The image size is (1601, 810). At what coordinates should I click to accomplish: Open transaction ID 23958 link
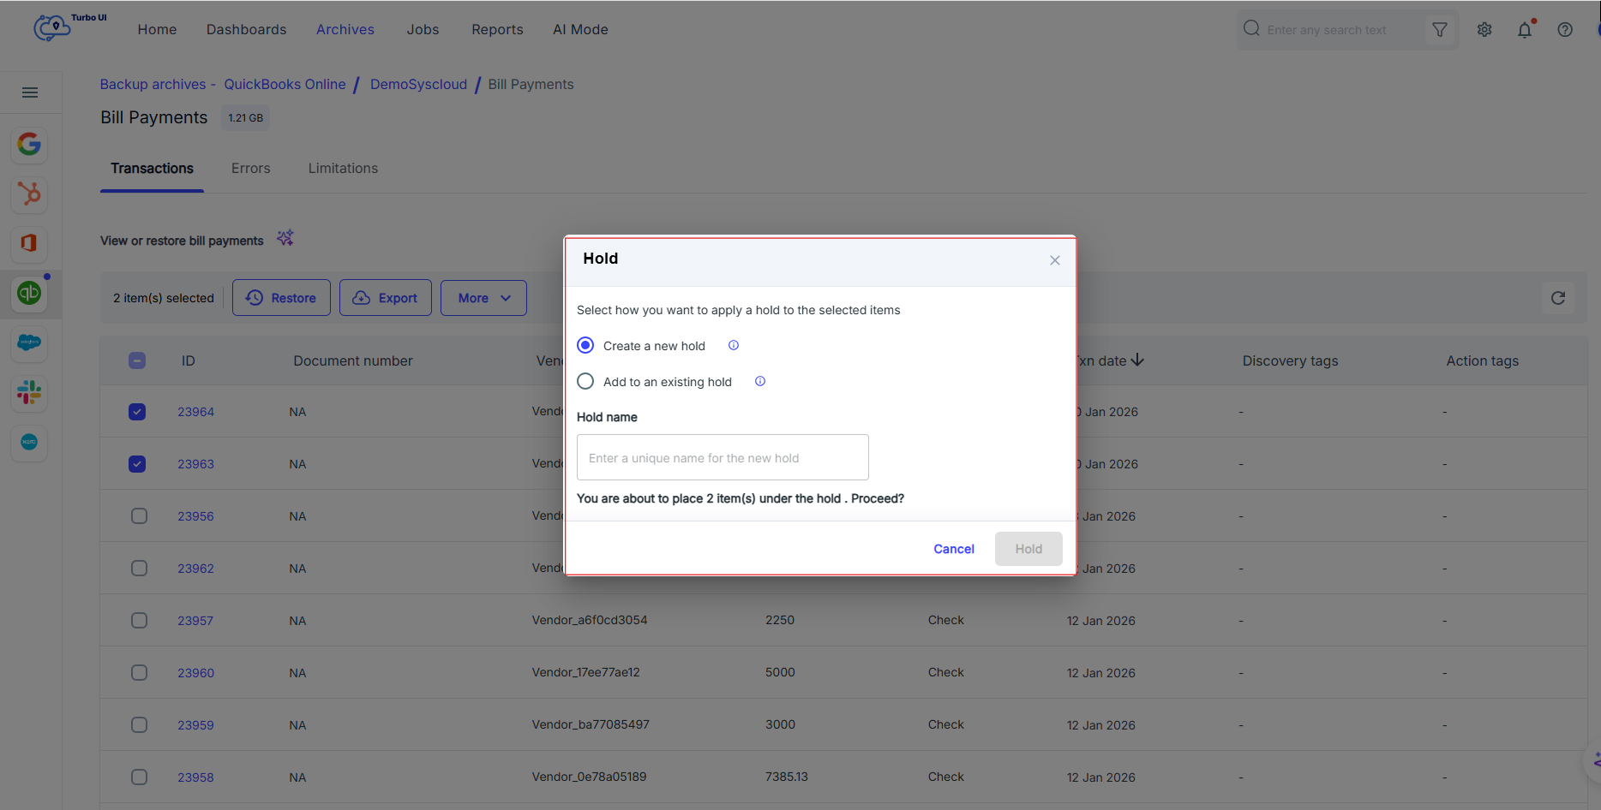coord(195,777)
